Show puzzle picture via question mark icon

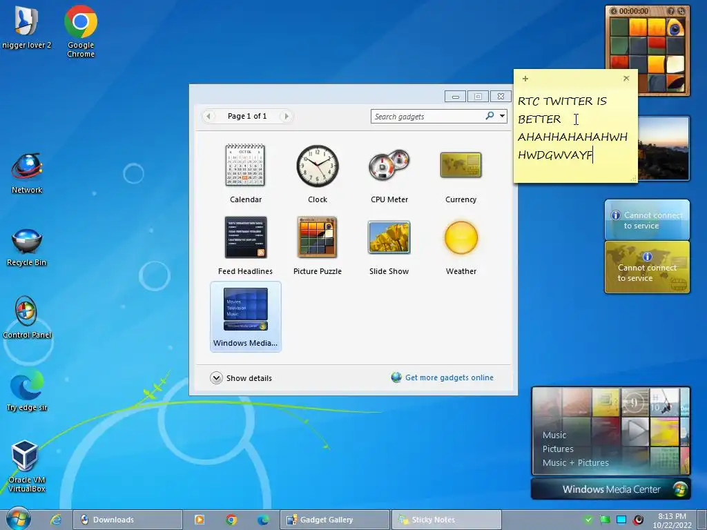(x=671, y=11)
